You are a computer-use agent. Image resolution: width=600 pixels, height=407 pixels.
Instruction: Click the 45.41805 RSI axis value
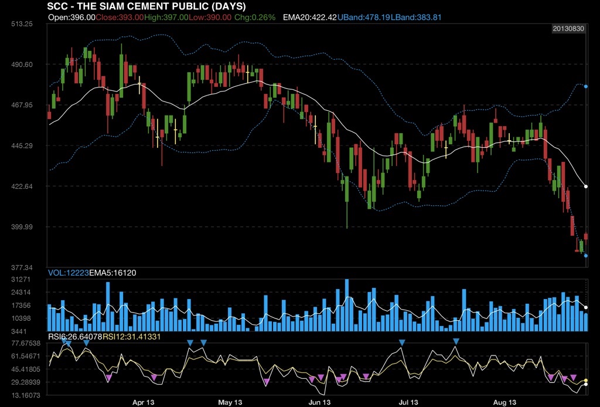pos(26,369)
